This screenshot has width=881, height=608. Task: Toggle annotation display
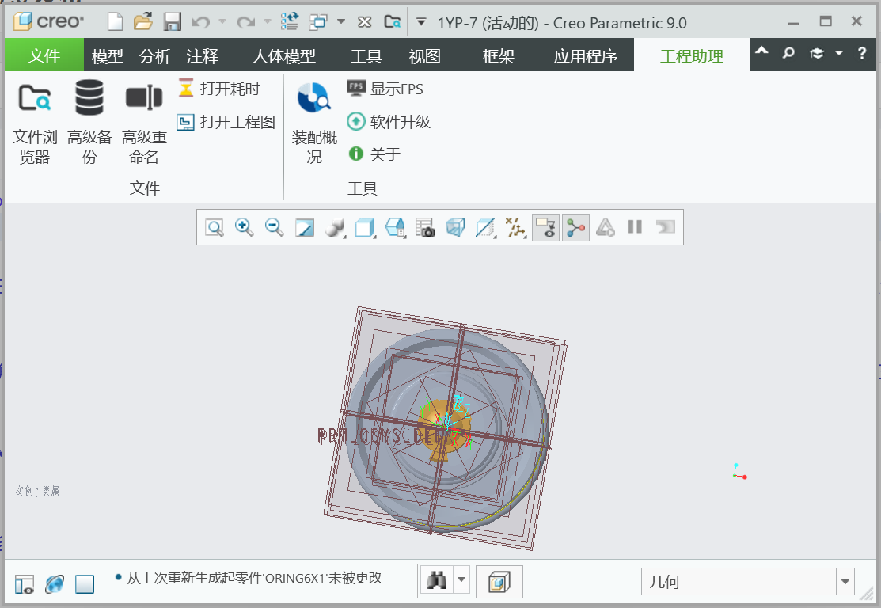pos(545,227)
